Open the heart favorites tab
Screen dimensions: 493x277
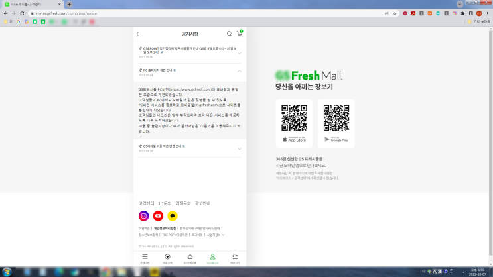pos(167,259)
